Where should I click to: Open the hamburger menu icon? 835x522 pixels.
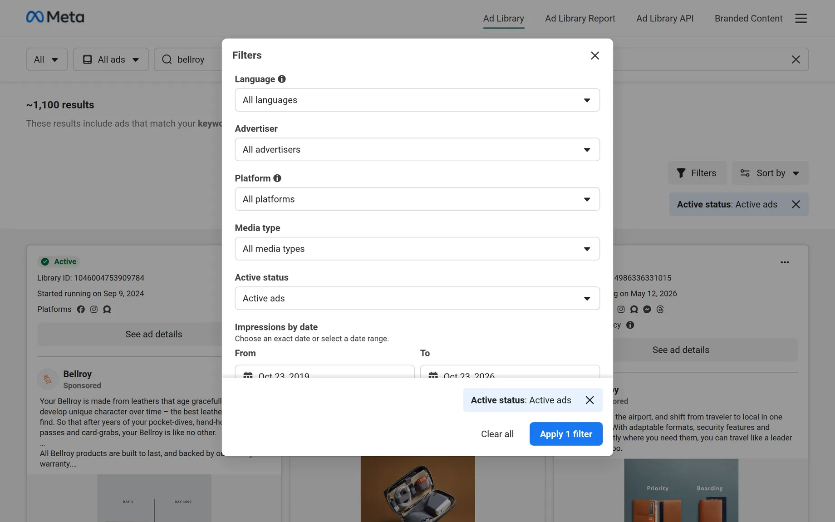[x=801, y=18]
